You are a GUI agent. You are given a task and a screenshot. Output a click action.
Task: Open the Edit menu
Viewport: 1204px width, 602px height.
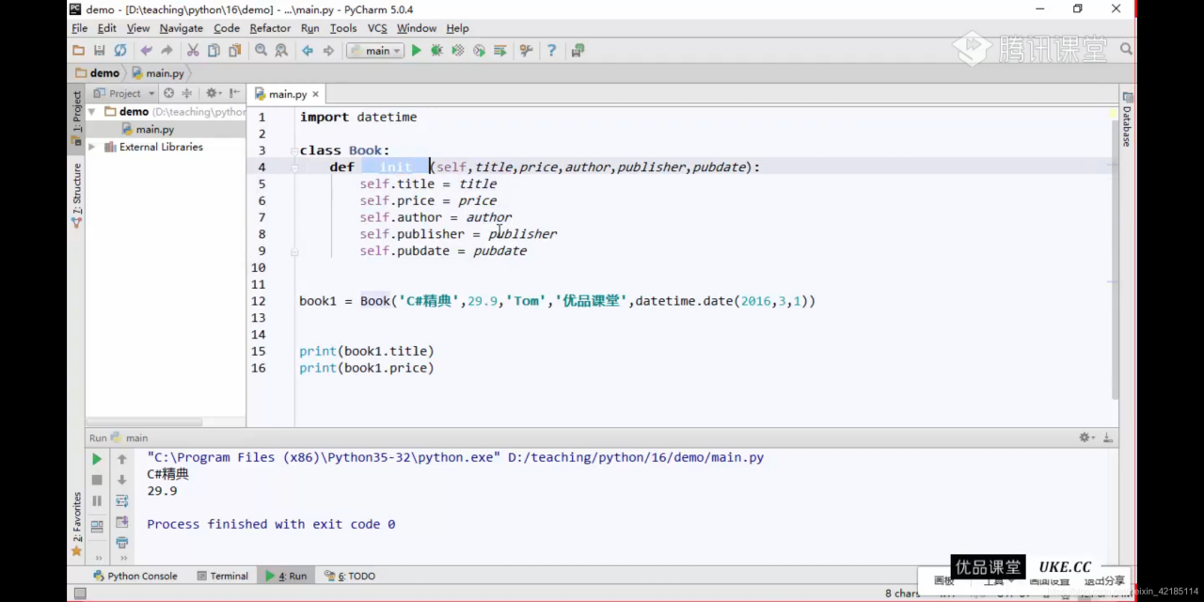tap(107, 28)
